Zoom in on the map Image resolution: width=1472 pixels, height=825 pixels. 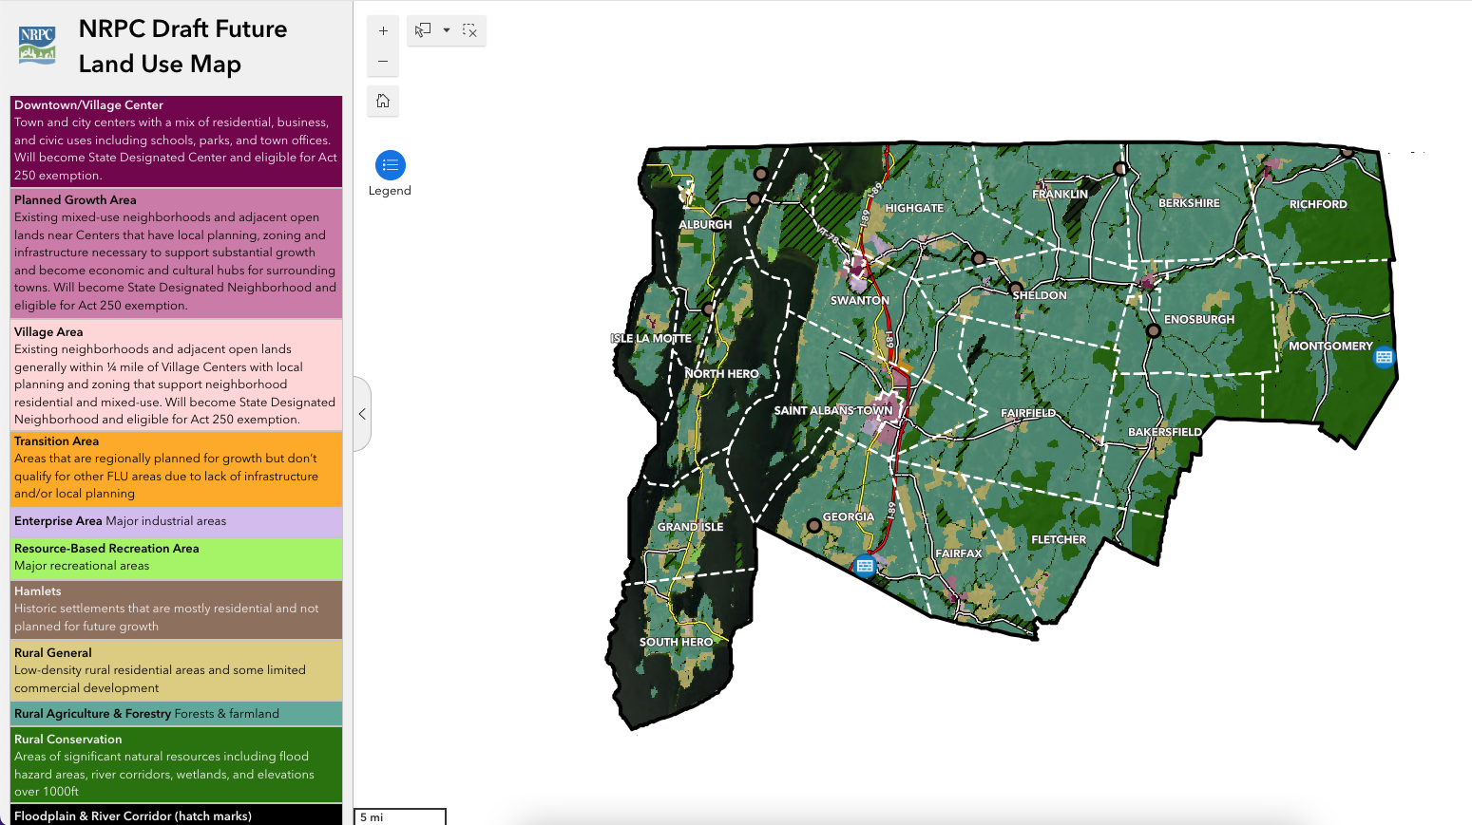(x=382, y=30)
